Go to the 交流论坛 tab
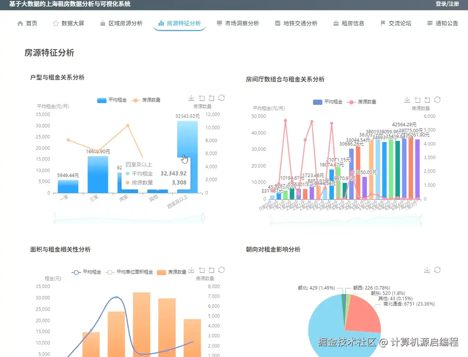 tap(395, 23)
